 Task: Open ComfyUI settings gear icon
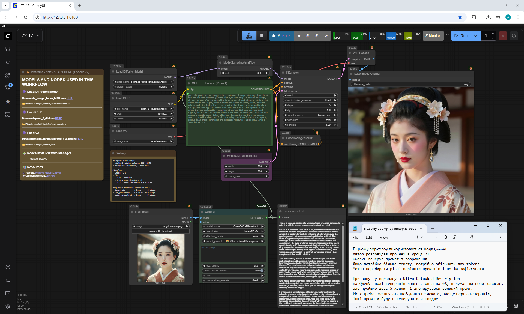(x=8, y=306)
